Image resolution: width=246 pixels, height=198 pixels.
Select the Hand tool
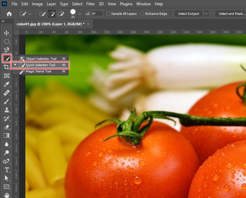click(7, 195)
